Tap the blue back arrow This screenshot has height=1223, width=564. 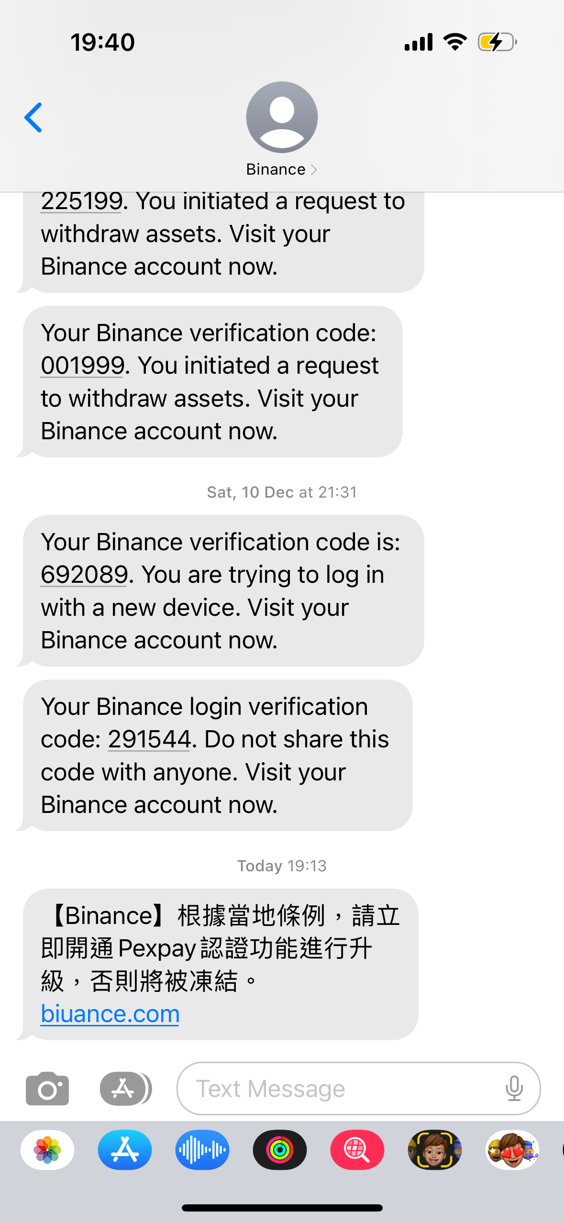click(x=33, y=117)
